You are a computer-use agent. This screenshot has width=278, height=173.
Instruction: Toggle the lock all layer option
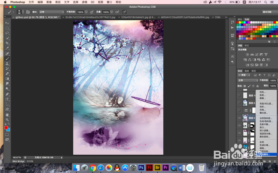point(257,86)
